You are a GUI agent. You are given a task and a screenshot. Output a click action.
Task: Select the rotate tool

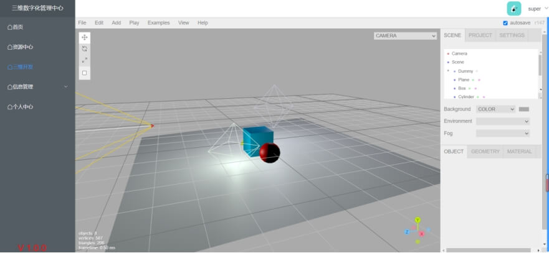(x=84, y=49)
